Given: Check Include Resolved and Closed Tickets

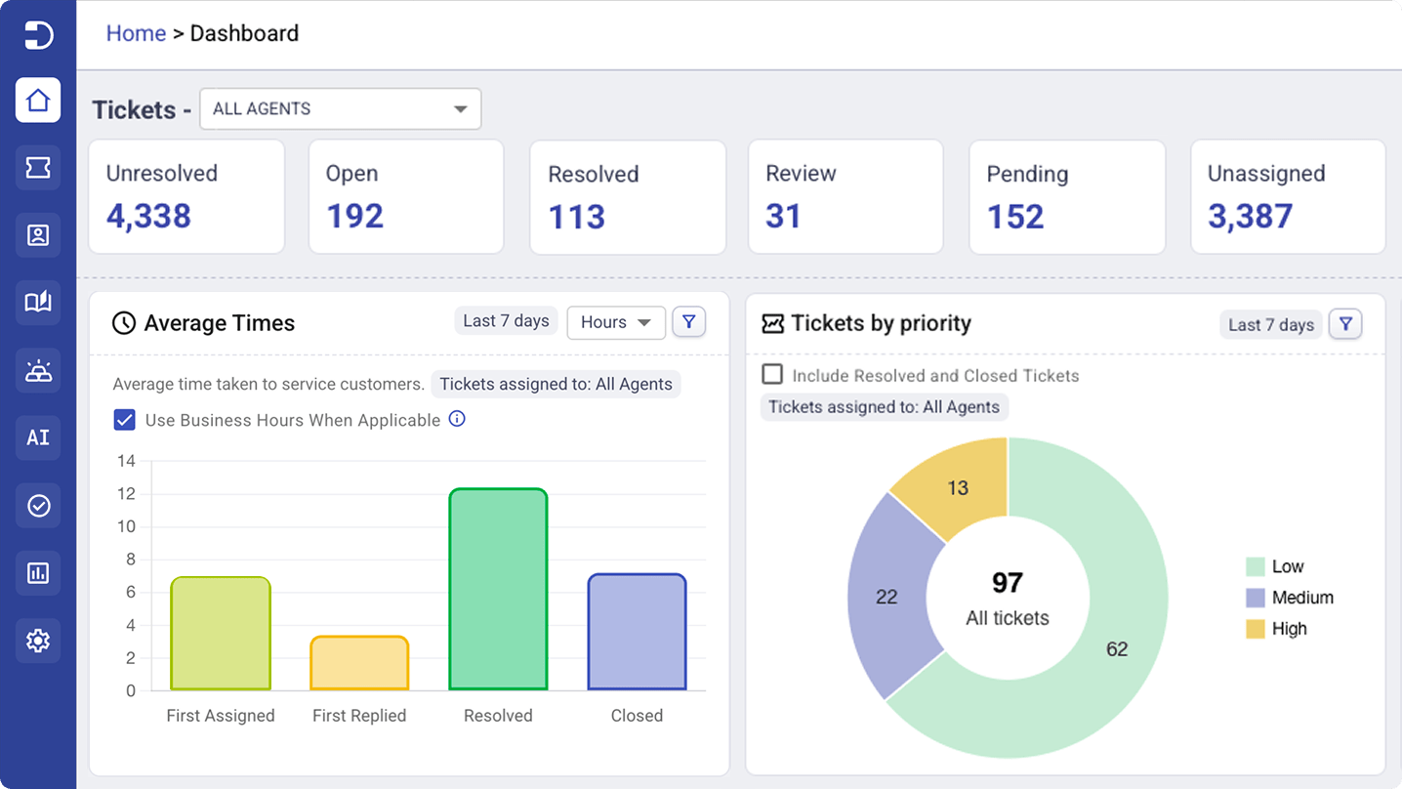Looking at the screenshot, I should (x=772, y=375).
